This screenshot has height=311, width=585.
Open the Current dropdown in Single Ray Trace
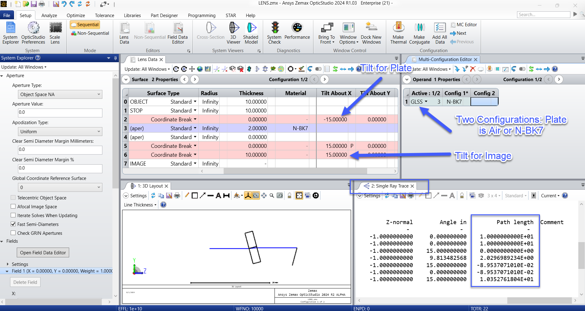[x=550, y=195]
